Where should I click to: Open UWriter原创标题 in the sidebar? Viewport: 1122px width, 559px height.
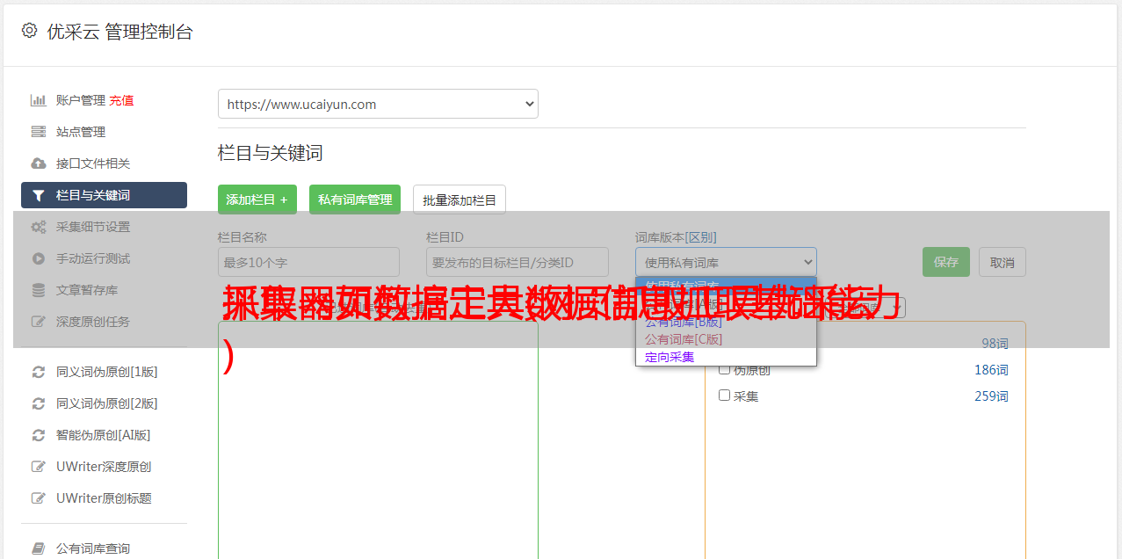pos(104,498)
